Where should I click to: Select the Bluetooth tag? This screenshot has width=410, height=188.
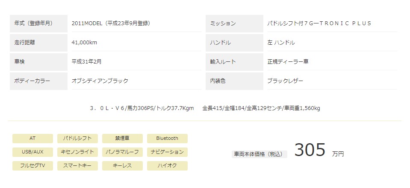click(x=167, y=139)
